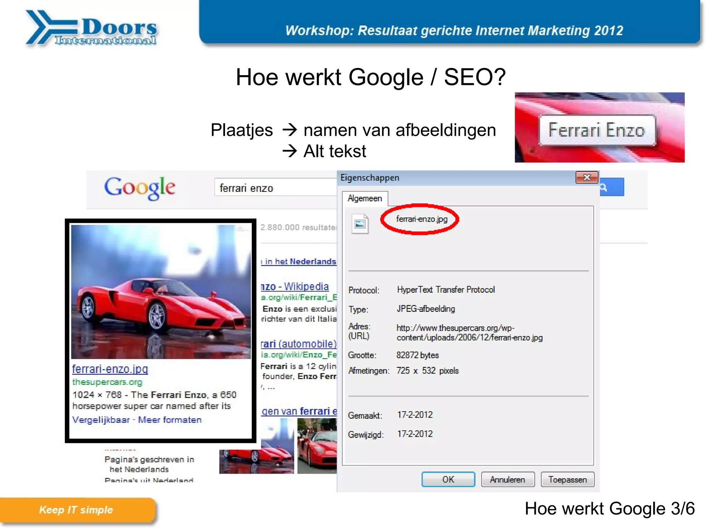
Task: Click the Keep IT simple banner
Action: pos(78,510)
